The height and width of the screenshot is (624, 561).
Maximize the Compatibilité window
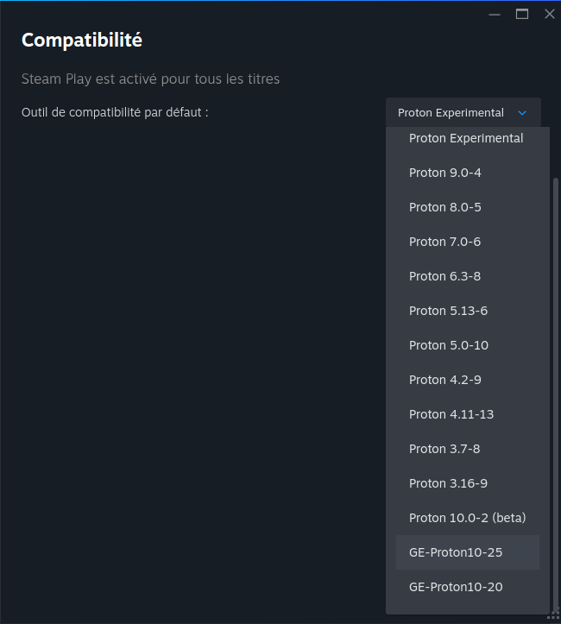coord(522,14)
